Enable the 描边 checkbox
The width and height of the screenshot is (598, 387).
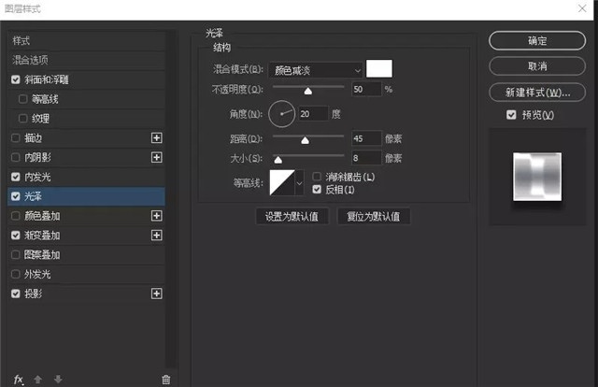coord(16,137)
